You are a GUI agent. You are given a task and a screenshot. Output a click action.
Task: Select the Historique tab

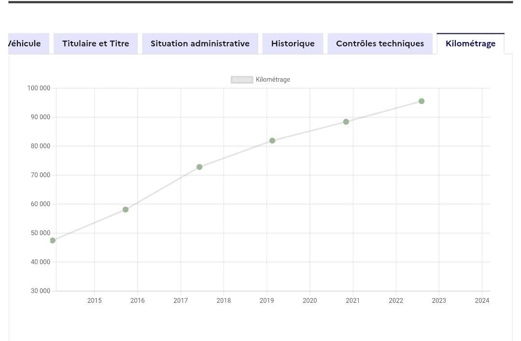click(293, 43)
